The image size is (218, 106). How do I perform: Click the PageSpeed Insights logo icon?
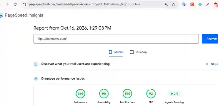coord(1,16)
